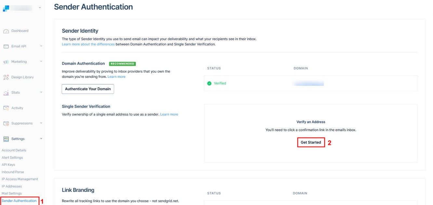Expand the Email API section chevron

[x=41, y=46]
